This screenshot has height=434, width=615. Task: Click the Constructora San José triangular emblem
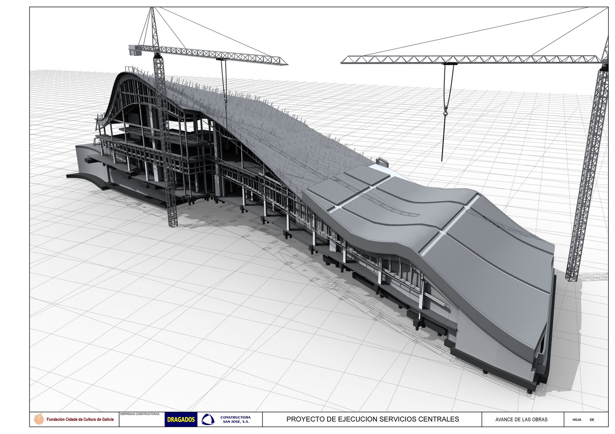click(208, 419)
